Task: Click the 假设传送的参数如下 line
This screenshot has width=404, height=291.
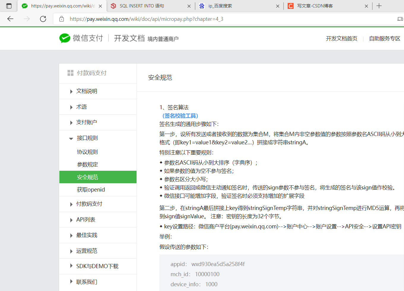Action: click(x=184, y=247)
